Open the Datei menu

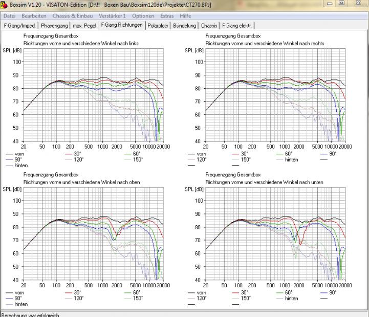coord(10,16)
